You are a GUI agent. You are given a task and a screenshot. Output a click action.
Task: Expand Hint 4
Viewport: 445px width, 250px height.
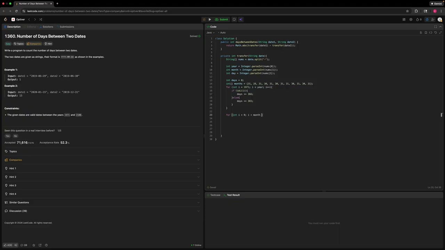point(102,194)
